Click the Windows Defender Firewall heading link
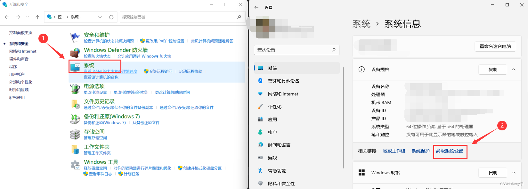 116,50
